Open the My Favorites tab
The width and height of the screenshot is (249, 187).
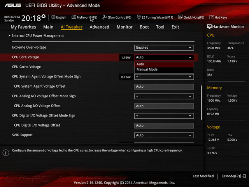coord(23,27)
